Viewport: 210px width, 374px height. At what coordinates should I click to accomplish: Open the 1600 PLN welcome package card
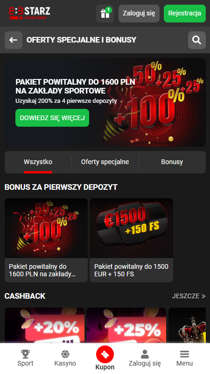click(46, 240)
